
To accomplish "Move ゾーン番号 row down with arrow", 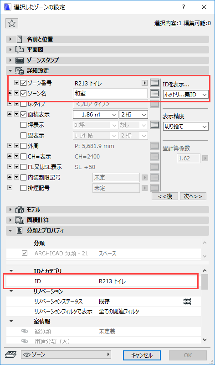I will coord(16,83).
